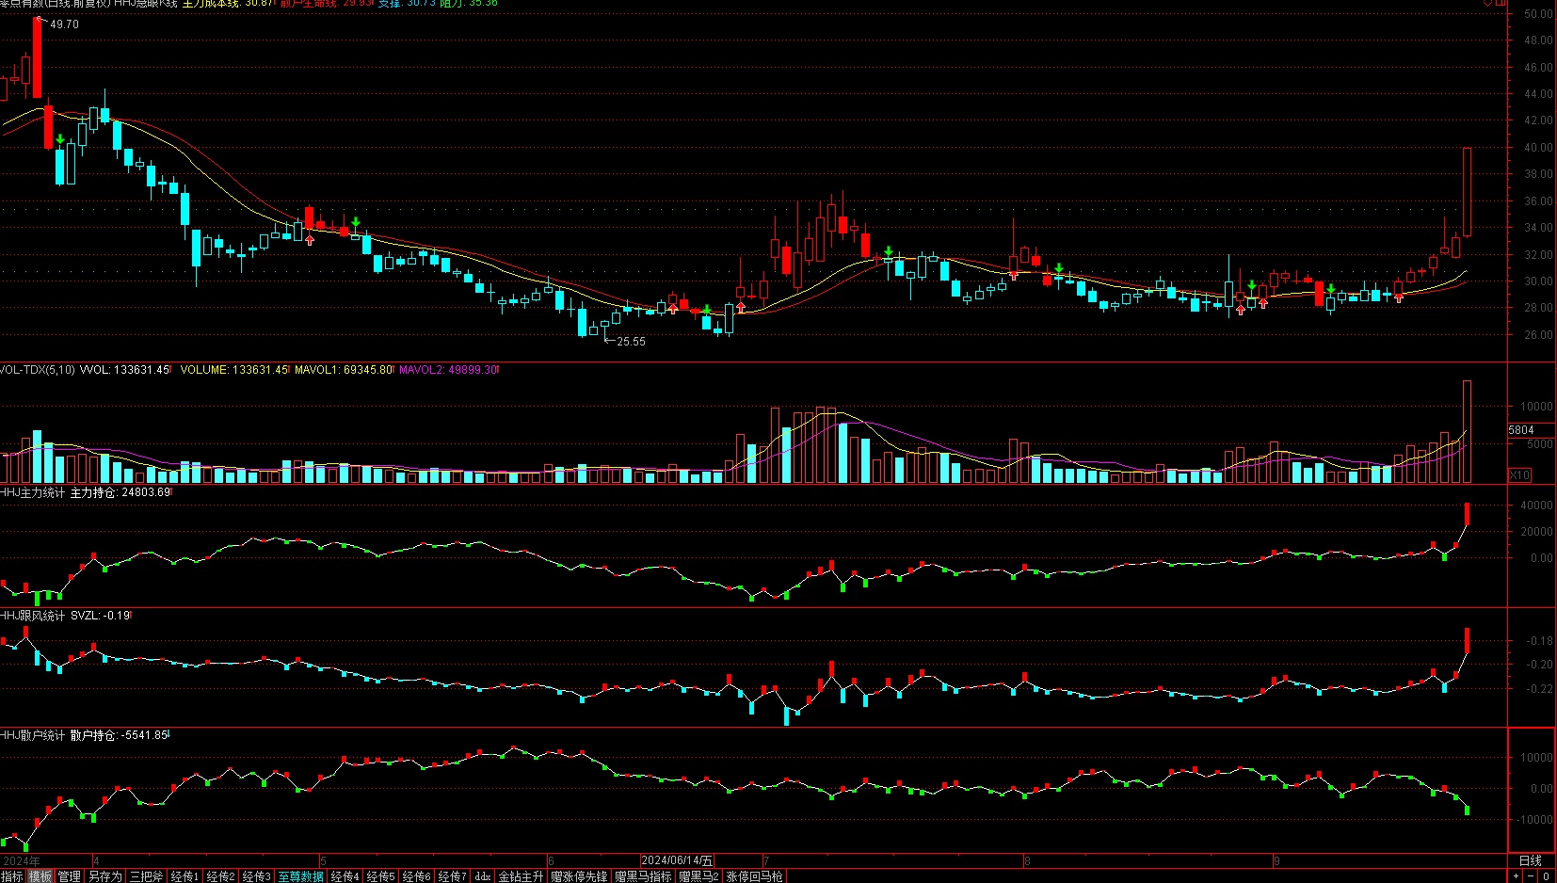The width and height of the screenshot is (1557, 883).
Task: Switch to the 经传1 template
Action: pyautogui.click(x=185, y=876)
